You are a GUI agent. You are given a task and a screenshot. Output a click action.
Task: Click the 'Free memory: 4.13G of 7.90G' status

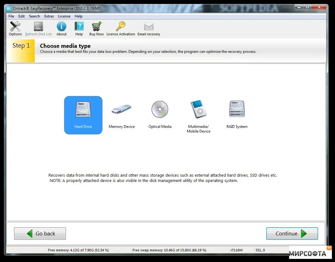click(78, 250)
